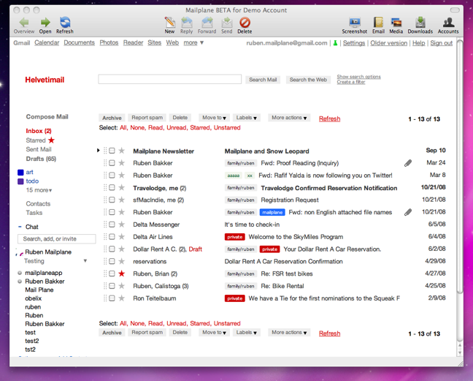The height and width of the screenshot is (381, 473).
Task: Click the purple todo label color square
Action: coord(20,181)
